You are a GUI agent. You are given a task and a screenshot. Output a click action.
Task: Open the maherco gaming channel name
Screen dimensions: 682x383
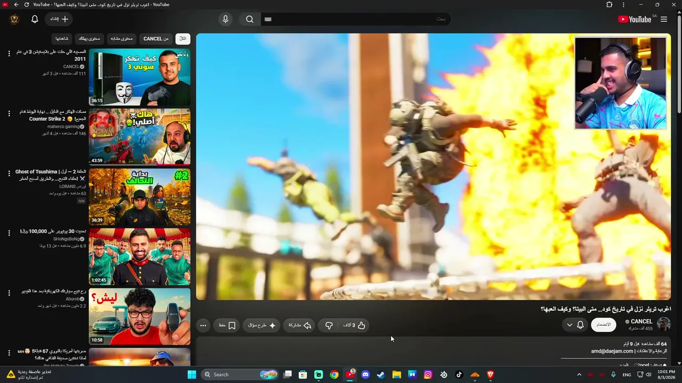click(x=63, y=127)
